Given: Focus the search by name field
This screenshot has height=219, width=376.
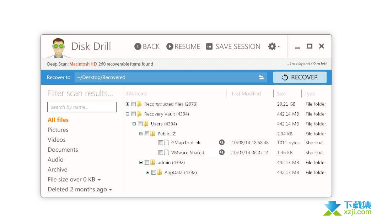Looking at the screenshot, I should pyautogui.click(x=82, y=107).
